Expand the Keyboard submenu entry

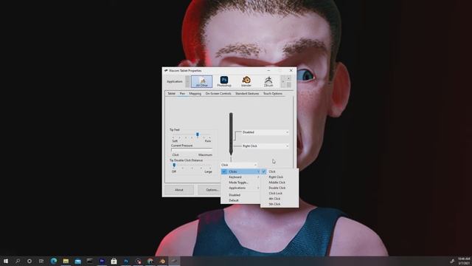click(x=240, y=177)
